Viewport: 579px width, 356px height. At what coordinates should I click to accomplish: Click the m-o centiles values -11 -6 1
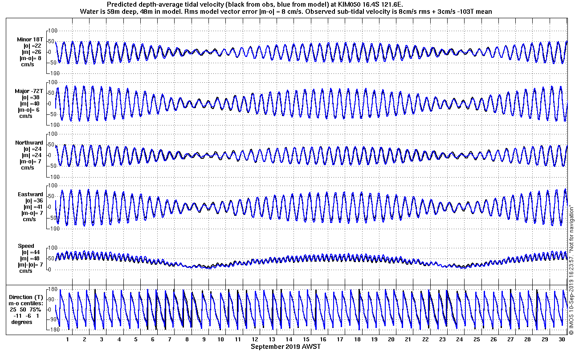tap(26, 316)
